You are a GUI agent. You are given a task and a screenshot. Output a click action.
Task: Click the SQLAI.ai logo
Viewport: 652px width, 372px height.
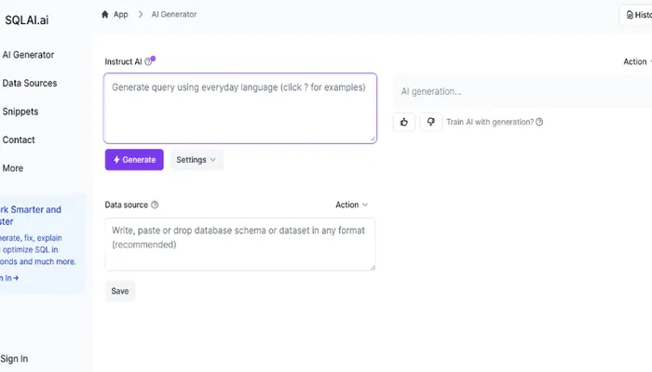point(27,19)
